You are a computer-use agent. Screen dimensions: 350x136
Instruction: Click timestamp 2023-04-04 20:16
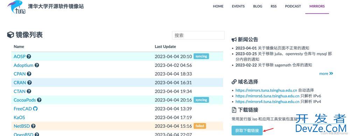173,100
